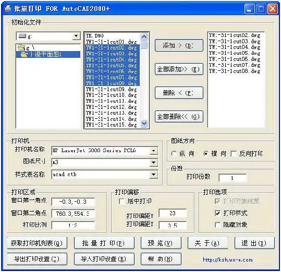Check the 隐藏对象 option
The height and width of the screenshot is (272, 281).
tap(217, 225)
